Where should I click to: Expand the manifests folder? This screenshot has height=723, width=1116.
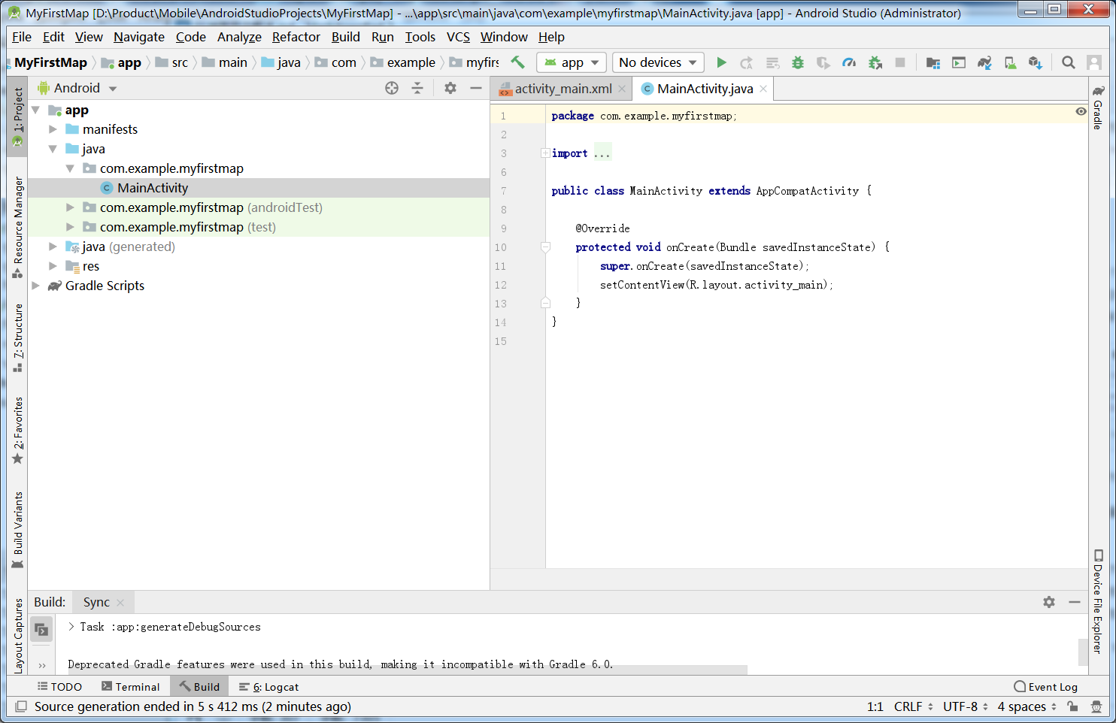[x=53, y=129]
